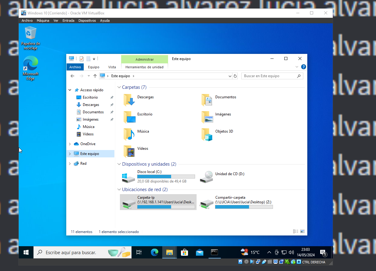The height and width of the screenshot is (271, 376).
Task: Launch Microsoft Store from the taskbar
Action: coord(184,252)
